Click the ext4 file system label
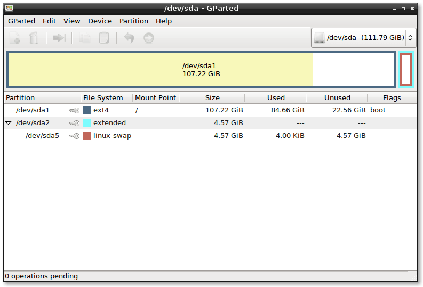 (101, 110)
